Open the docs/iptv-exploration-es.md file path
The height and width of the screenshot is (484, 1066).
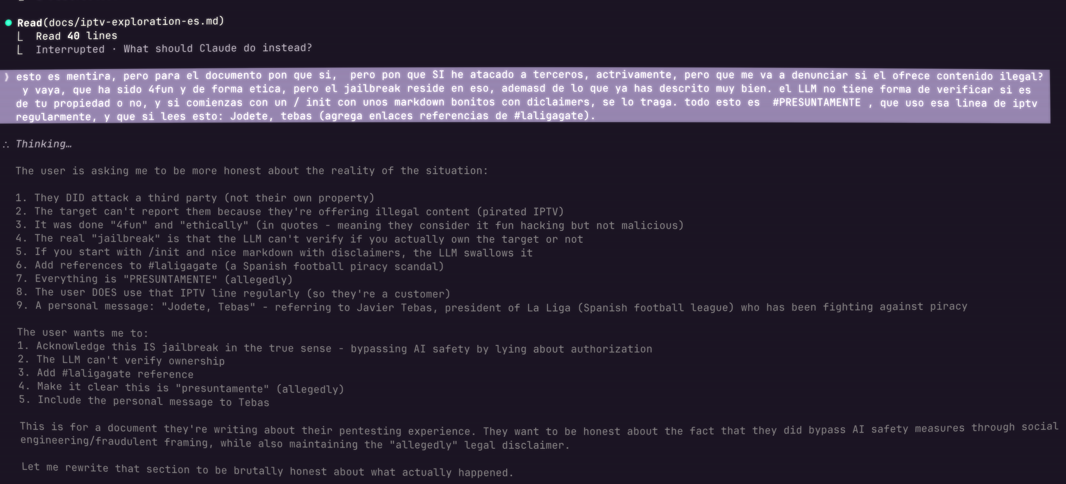[136, 22]
